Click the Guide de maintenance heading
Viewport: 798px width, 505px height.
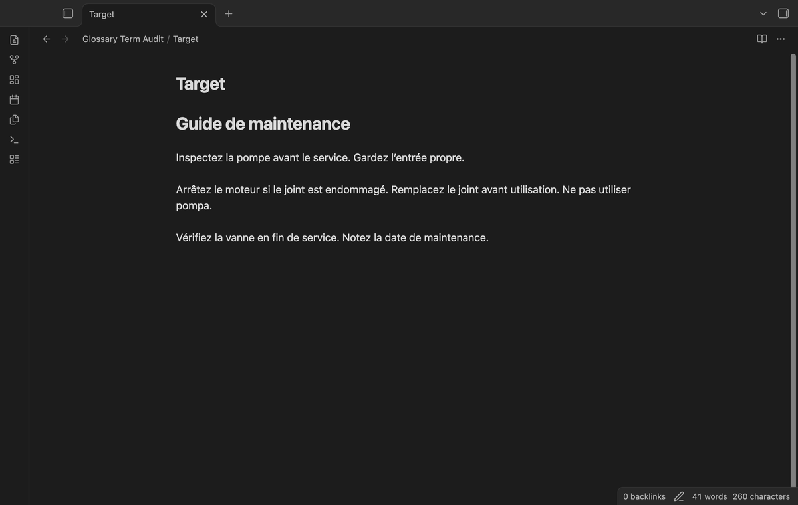[x=263, y=124]
